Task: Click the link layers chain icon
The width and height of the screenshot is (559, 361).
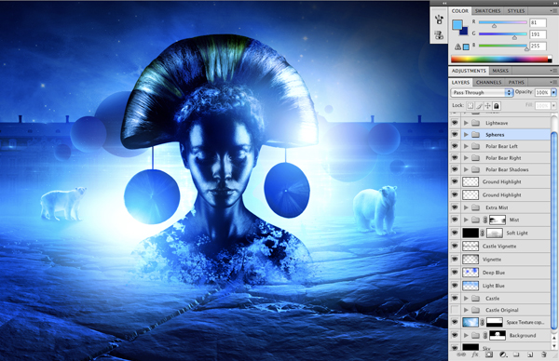Action: tap(461, 354)
